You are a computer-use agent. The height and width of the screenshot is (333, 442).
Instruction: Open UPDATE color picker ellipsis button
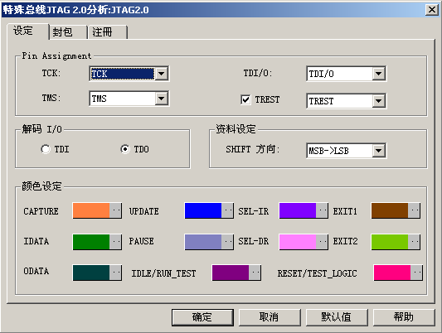coord(227,210)
